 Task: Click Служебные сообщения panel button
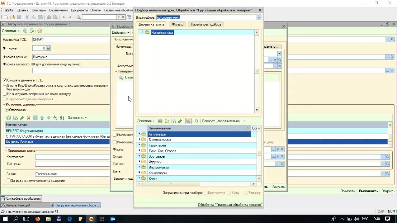click(x=21, y=199)
